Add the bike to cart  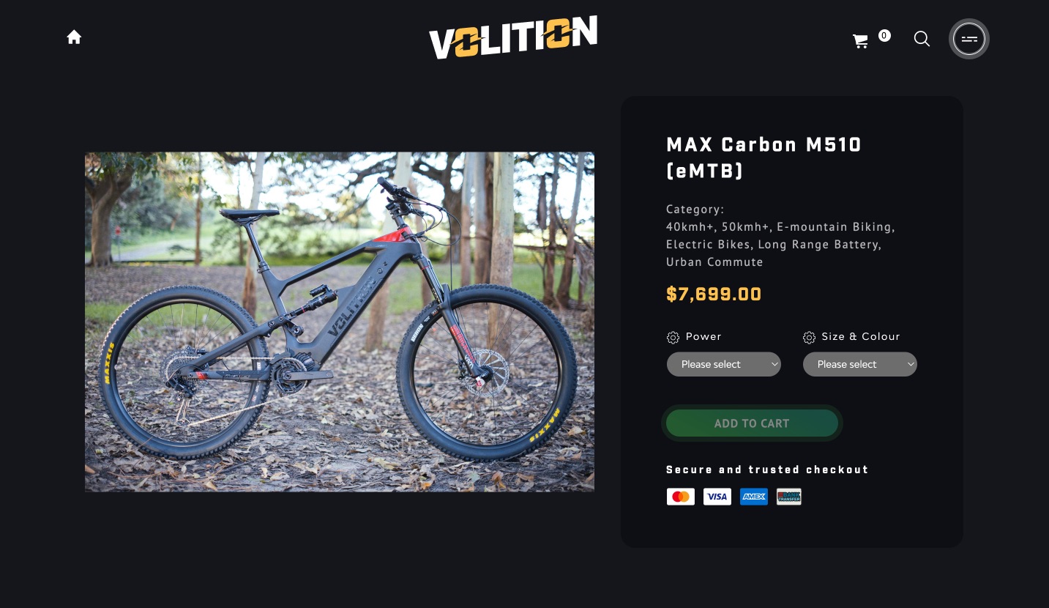click(x=752, y=423)
